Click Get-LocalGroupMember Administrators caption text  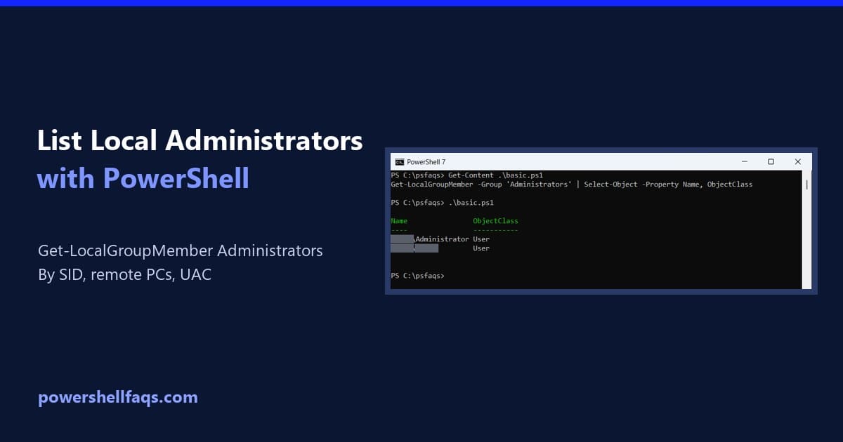[x=181, y=250]
